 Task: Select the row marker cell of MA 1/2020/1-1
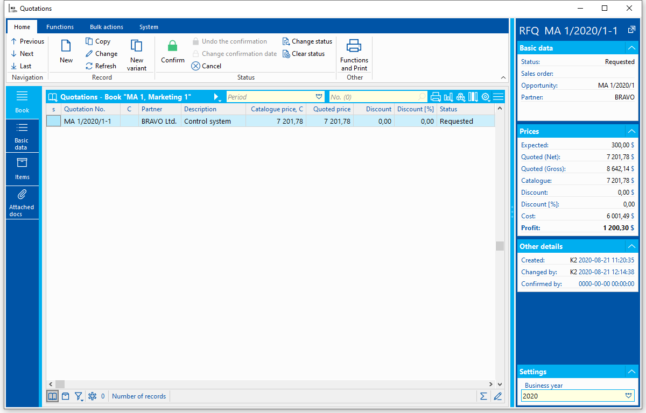tap(53, 121)
